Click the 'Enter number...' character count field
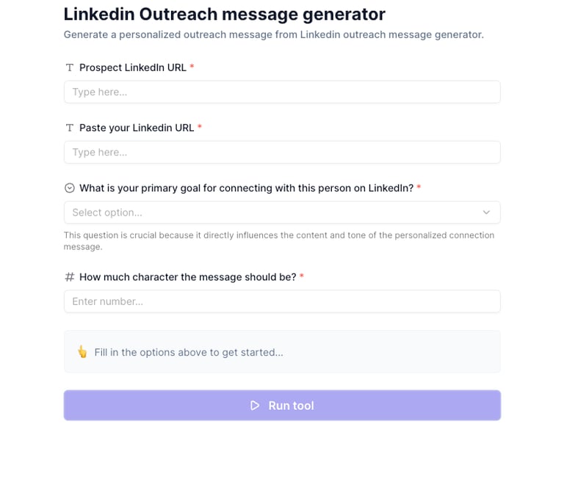The image size is (564, 495). click(282, 301)
